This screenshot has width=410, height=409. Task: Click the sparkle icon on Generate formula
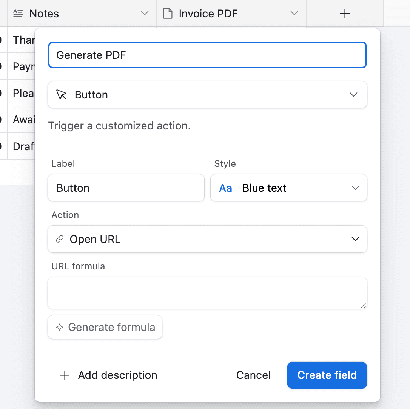point(59,327)
